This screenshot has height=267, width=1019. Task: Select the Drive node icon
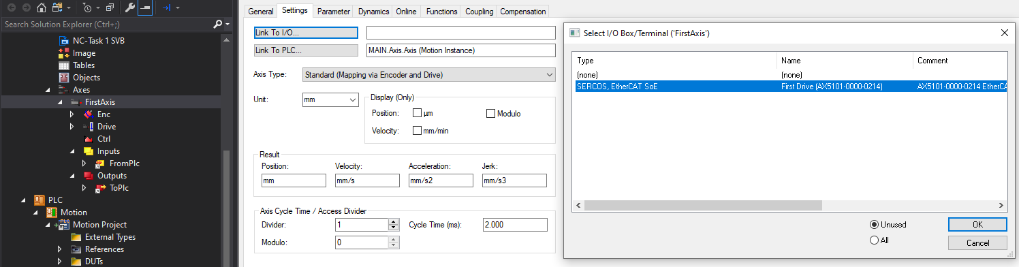pos(88,127)
